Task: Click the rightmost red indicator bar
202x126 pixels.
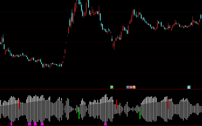Action: [168, 104]
